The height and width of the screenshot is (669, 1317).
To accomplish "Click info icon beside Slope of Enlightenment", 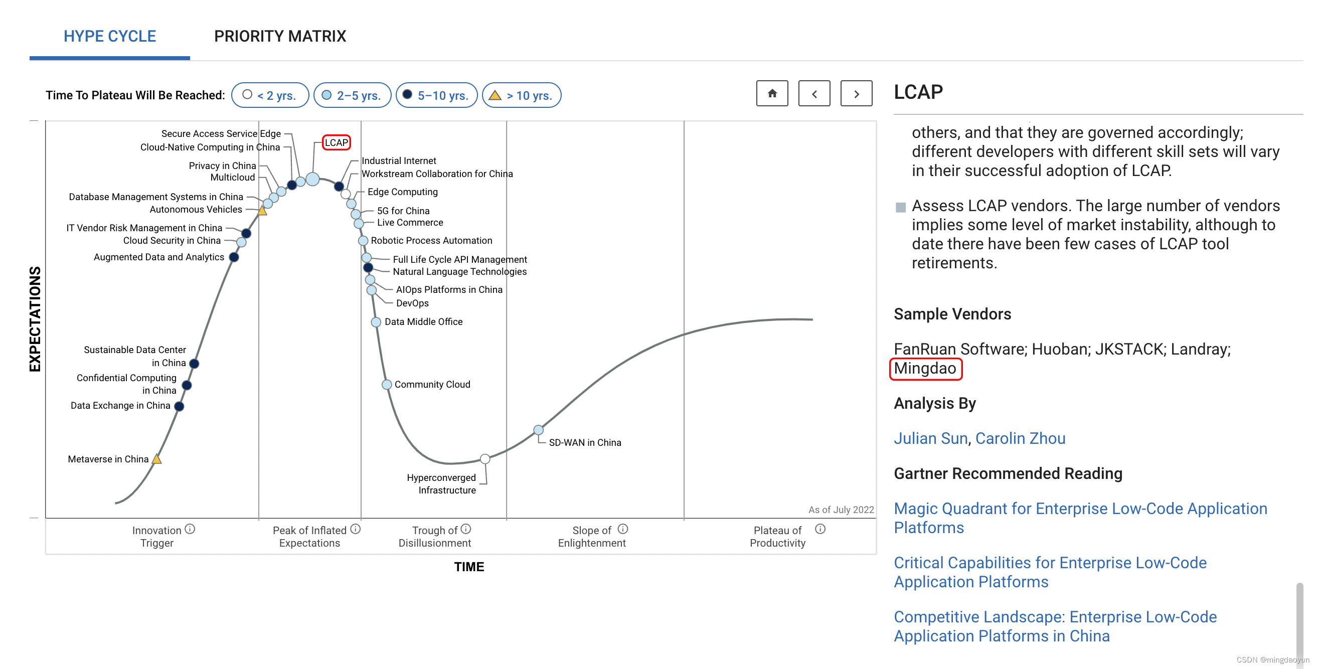I will click(623, 529).
